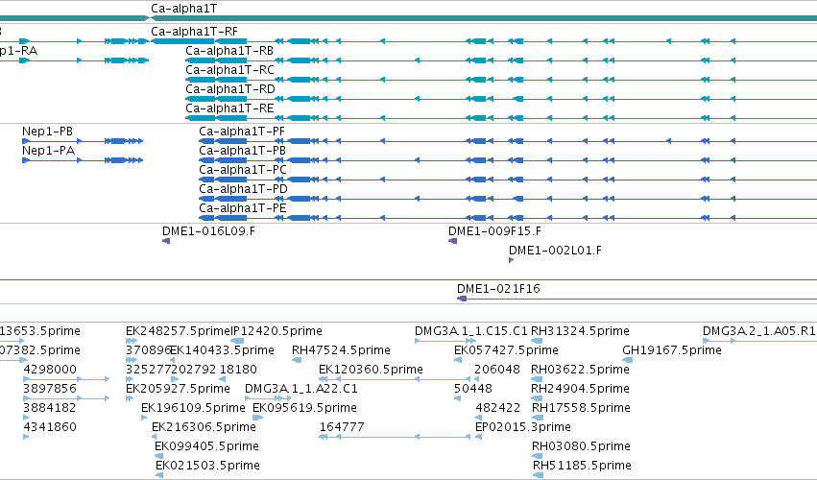Select EST label EK216306.5prime
The height and width of the screenshot is (480, 817).
pos(204,428)
